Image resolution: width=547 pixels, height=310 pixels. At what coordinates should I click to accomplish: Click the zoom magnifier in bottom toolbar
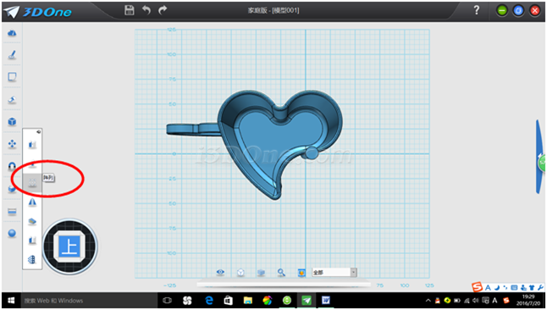tap(281, 272)
